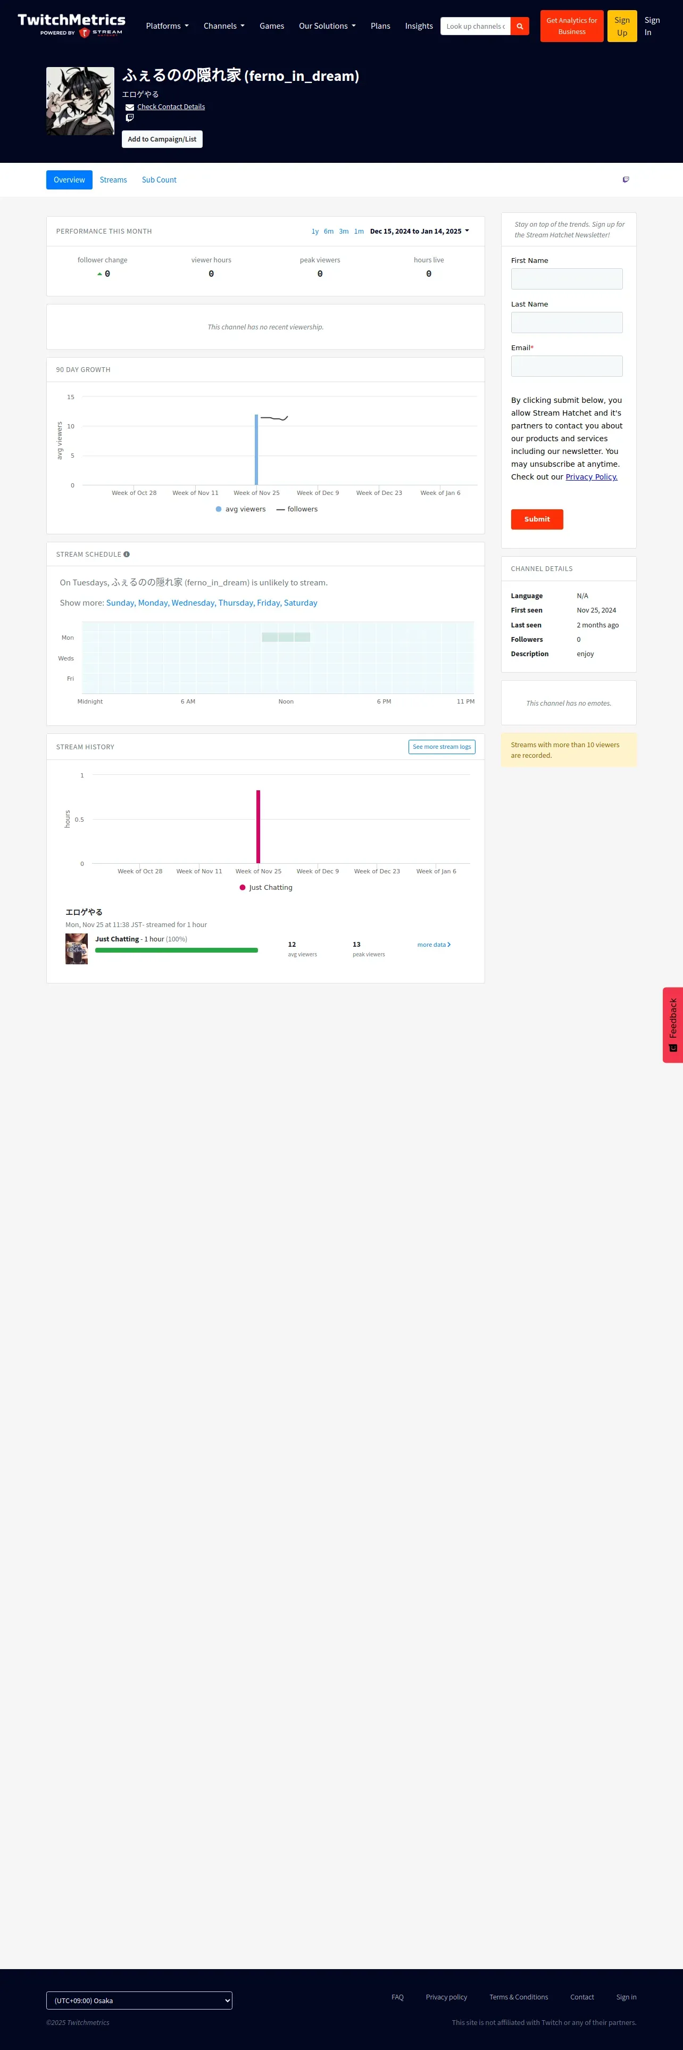This screenshot has width=683, height=2050.
Task: Show Saturday stream schedule
Action: tap(301, 603)
